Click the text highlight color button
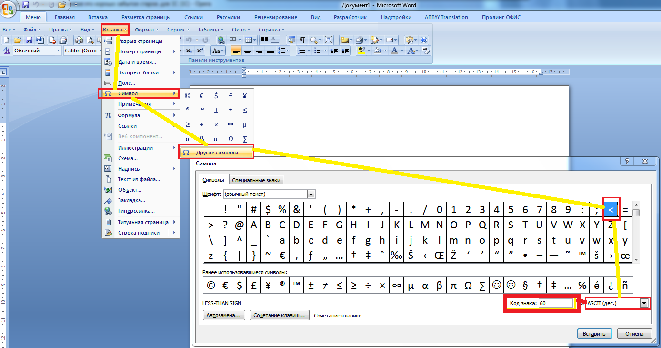 point(361,50)
